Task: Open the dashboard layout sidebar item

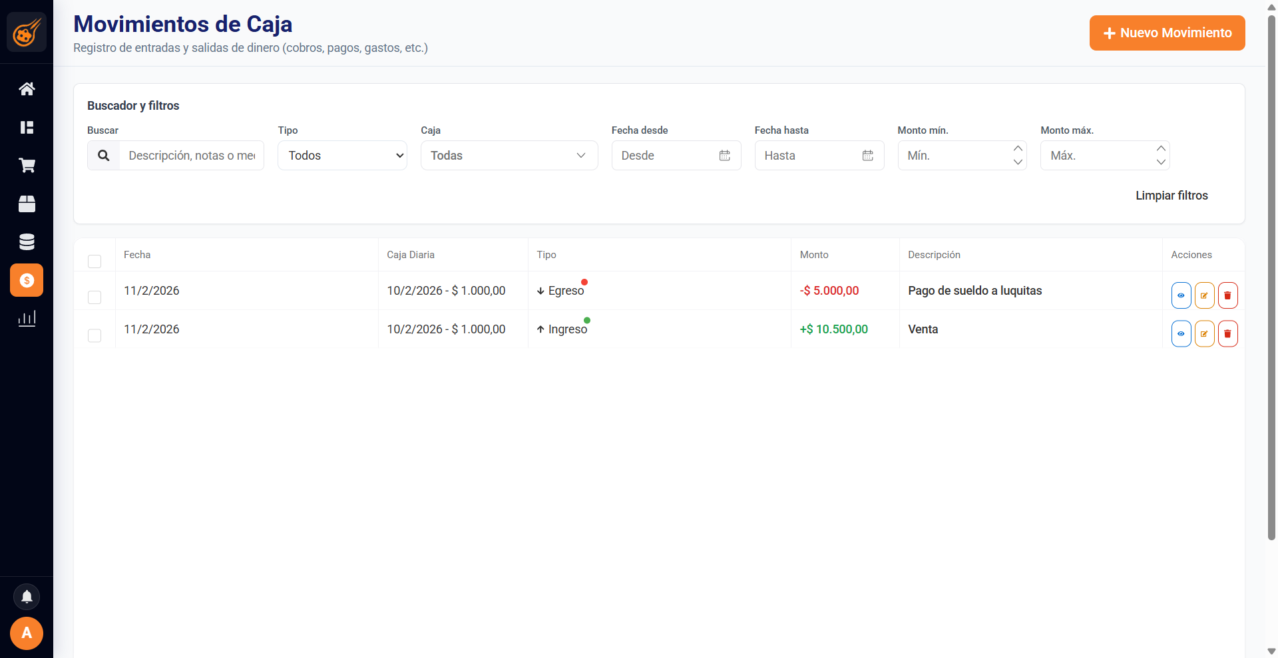Action: pos(27,127)
